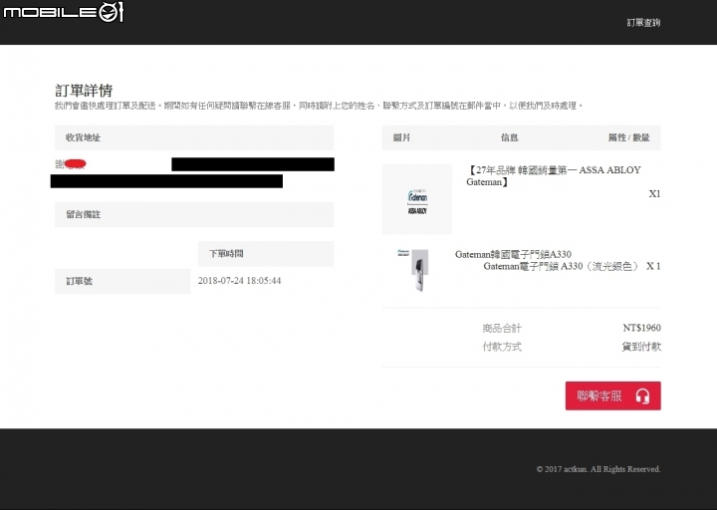Click the © 2017 actkun copyright footer text
The width and height of the screenshot is (717, 510).
598,469
